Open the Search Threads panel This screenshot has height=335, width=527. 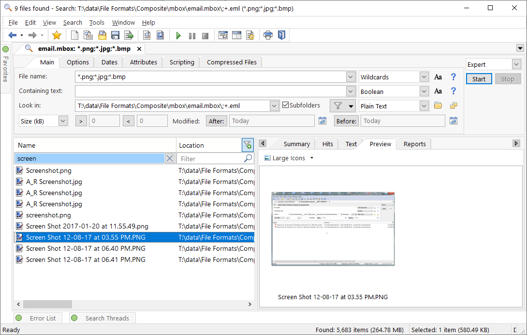pos(102,318)
